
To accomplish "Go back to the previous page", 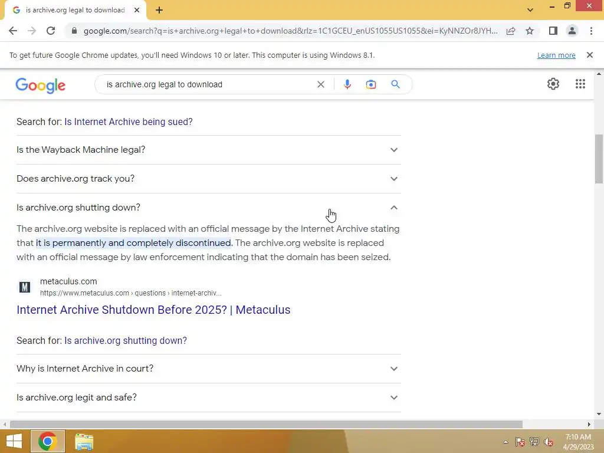I will (x=13, y=31).
